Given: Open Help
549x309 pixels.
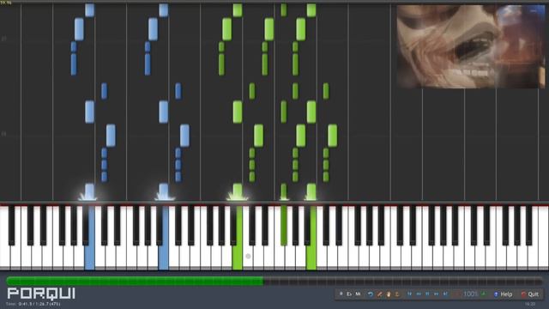Looking at the screenshot, I should pos(504,294).
